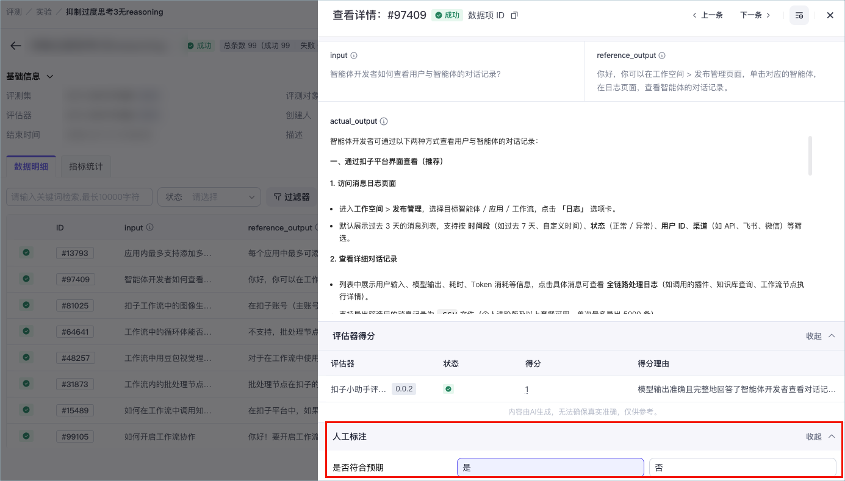Screen dimensions: 845x481
Task: Click the success status icon in row #81025
Action: (x=26, y=305)
